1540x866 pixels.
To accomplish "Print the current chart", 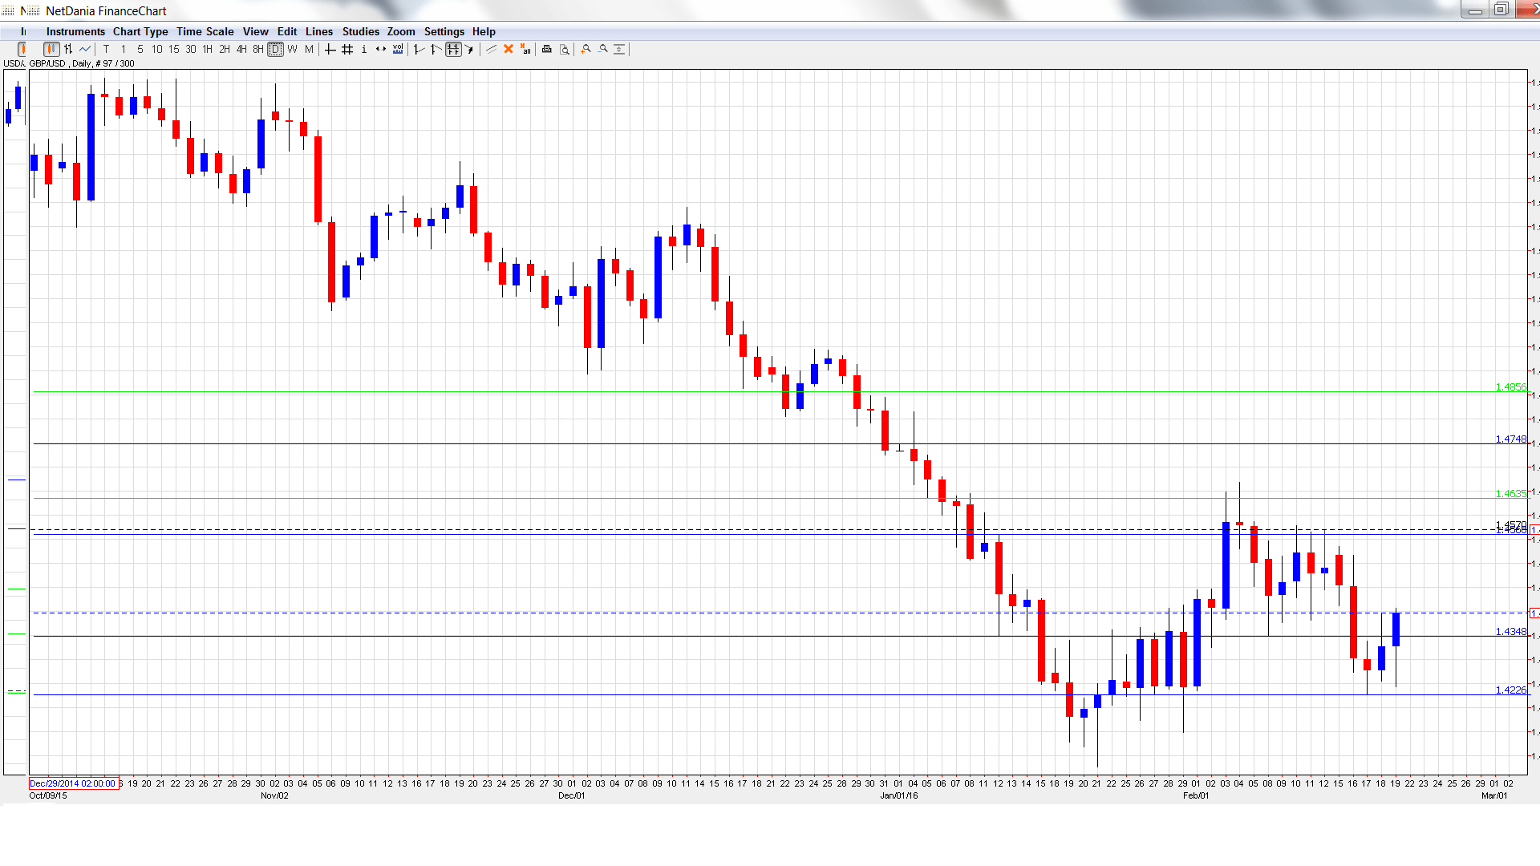I will coord(547,49).
